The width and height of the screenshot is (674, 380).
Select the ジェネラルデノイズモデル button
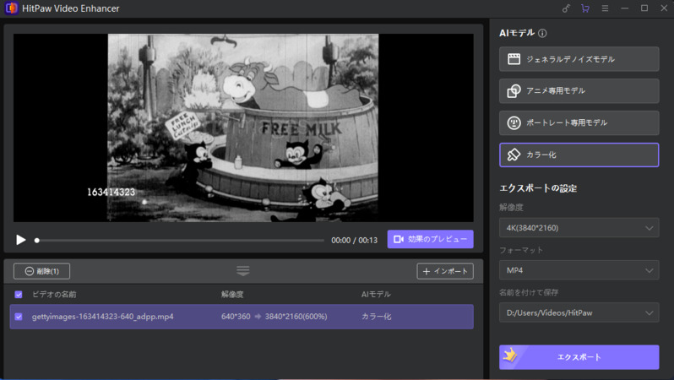click(x=579, y=59)
